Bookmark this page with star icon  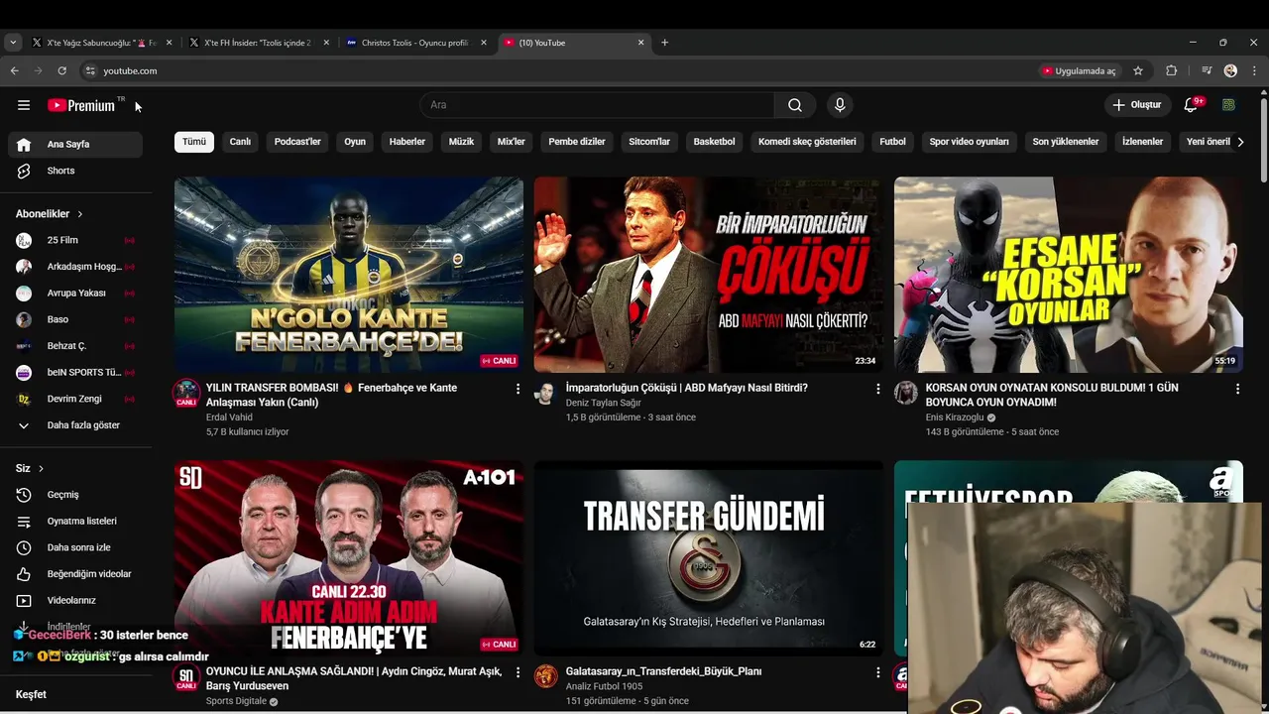(1138, 70)
